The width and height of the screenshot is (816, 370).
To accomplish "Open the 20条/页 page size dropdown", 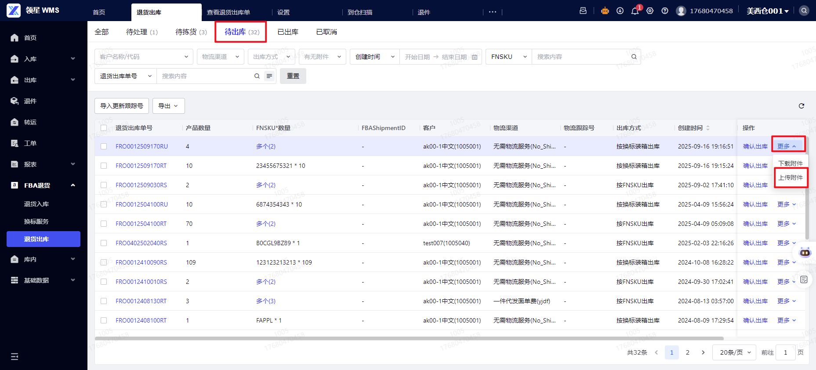I will pyautogui.click(x=735, y=352).
